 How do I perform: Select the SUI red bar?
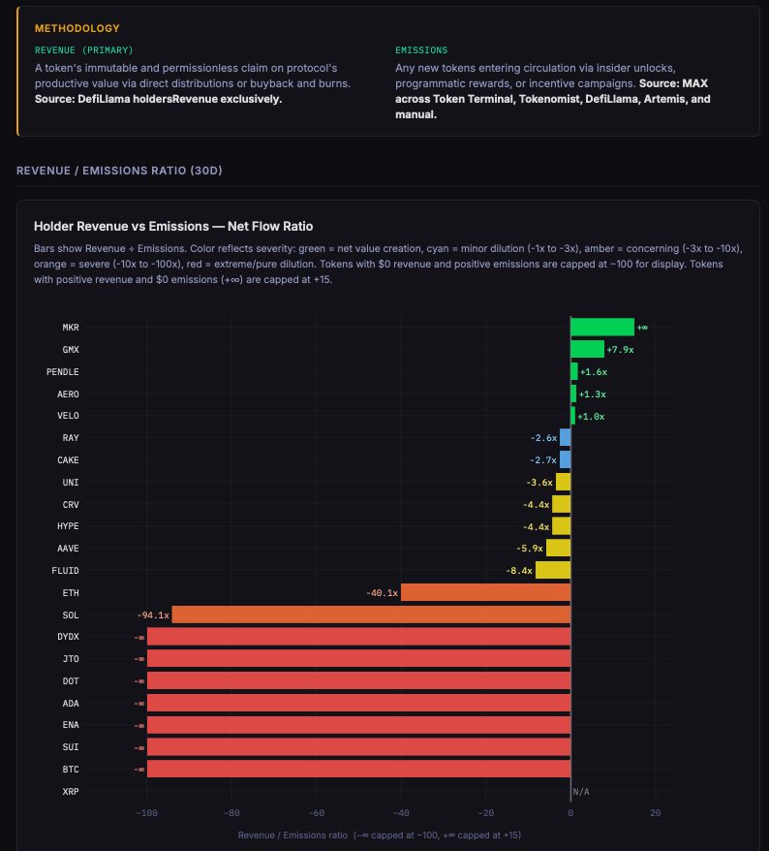pyautogui.click(x=358, y=747)
